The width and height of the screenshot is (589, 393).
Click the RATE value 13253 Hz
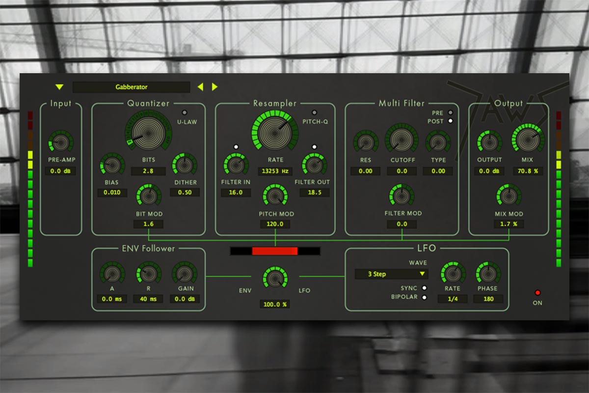tap(275, 171)
